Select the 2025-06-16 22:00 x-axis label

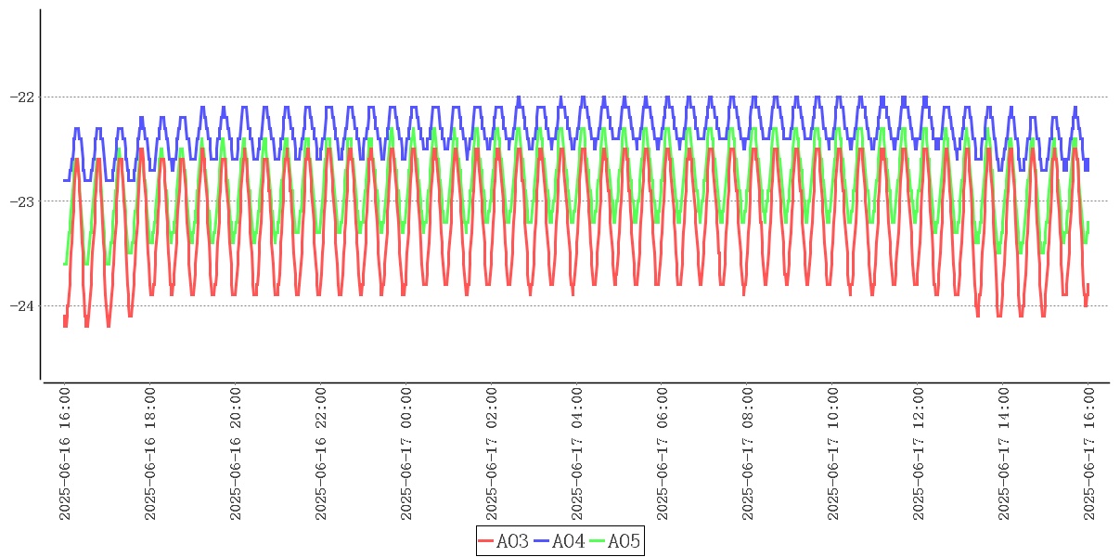[321, 454]
